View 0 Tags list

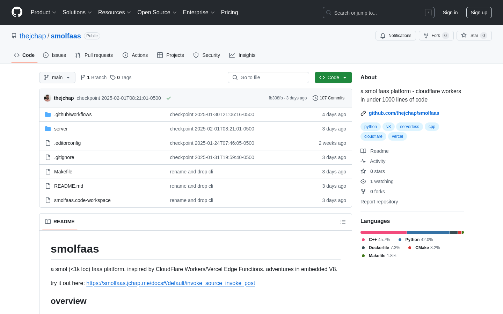click(x=121, y=77)
